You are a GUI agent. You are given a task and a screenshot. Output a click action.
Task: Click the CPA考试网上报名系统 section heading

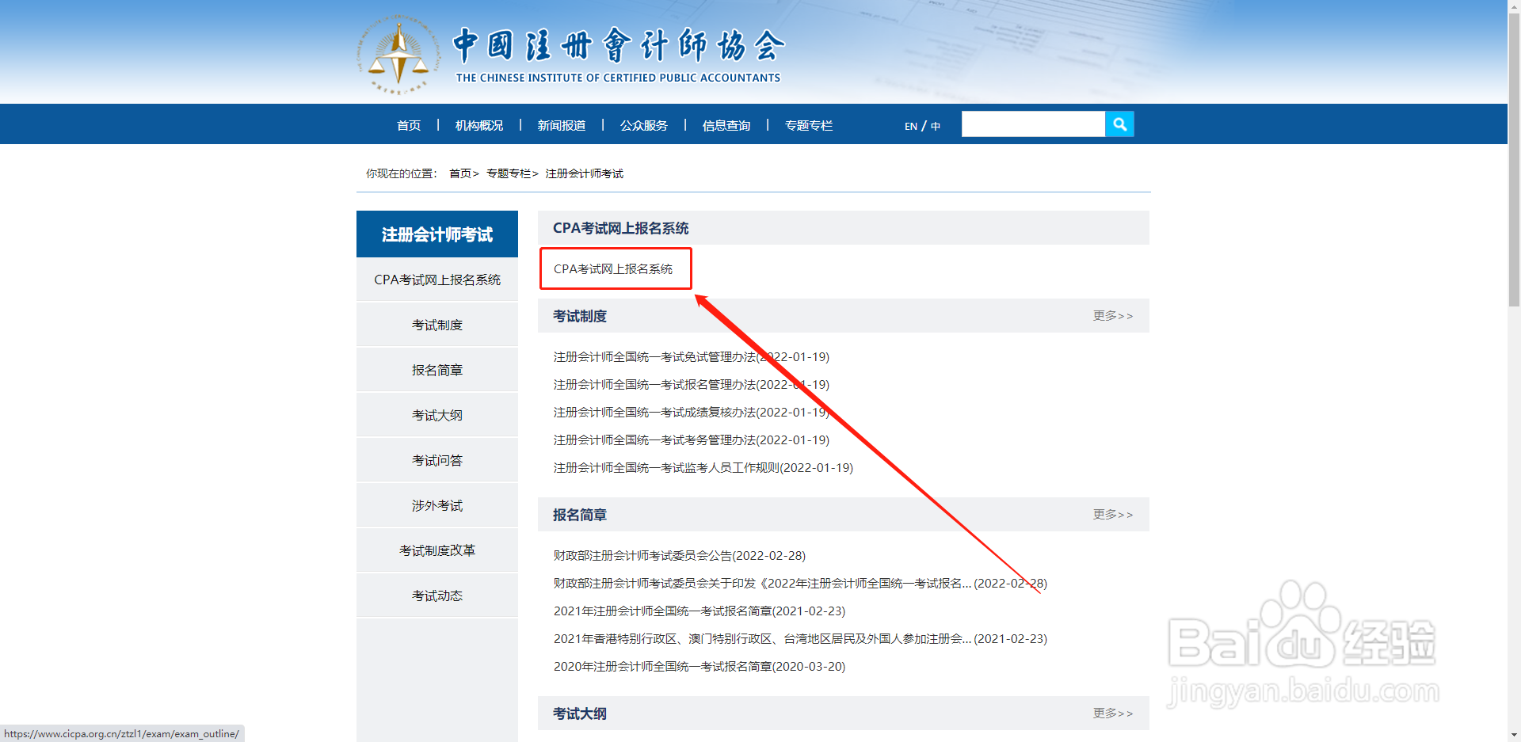pyautogui.click(x=621, y=228)
